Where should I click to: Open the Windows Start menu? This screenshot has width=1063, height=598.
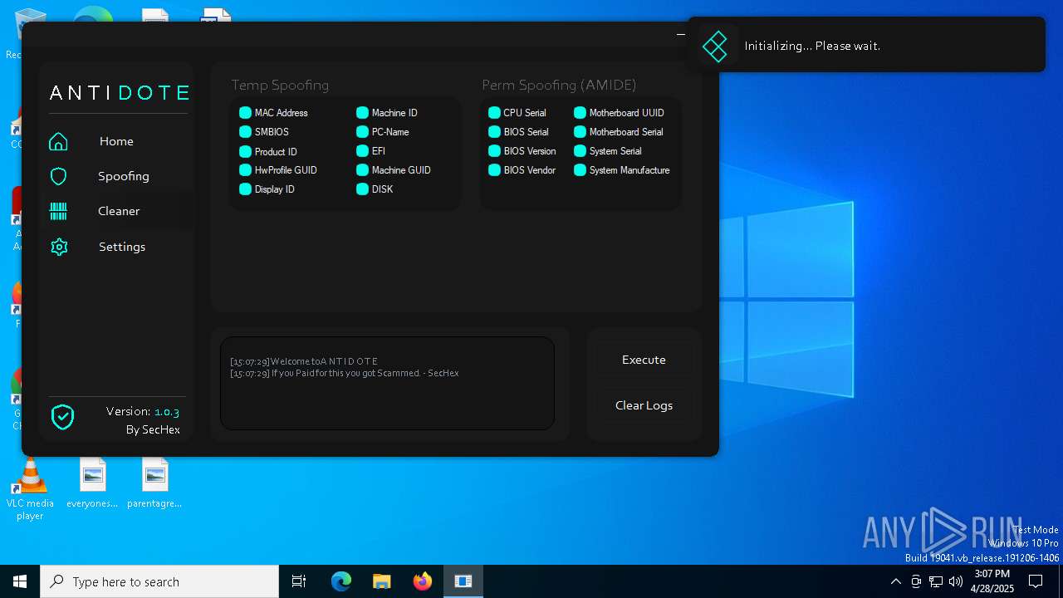tap(20, 581)
